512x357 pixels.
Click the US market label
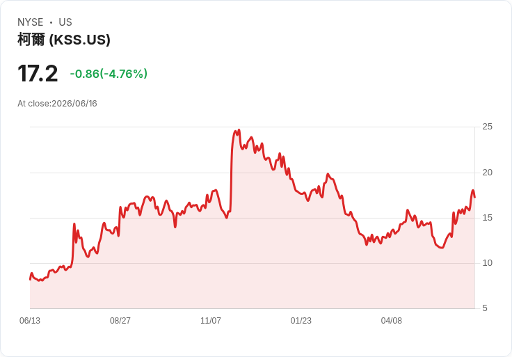[x=65, y=22]
